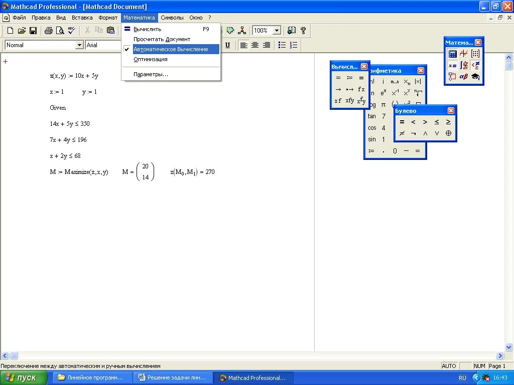Print the worksheet with the printer icon
The image size is (514, 385).
[x=49, y=31]
